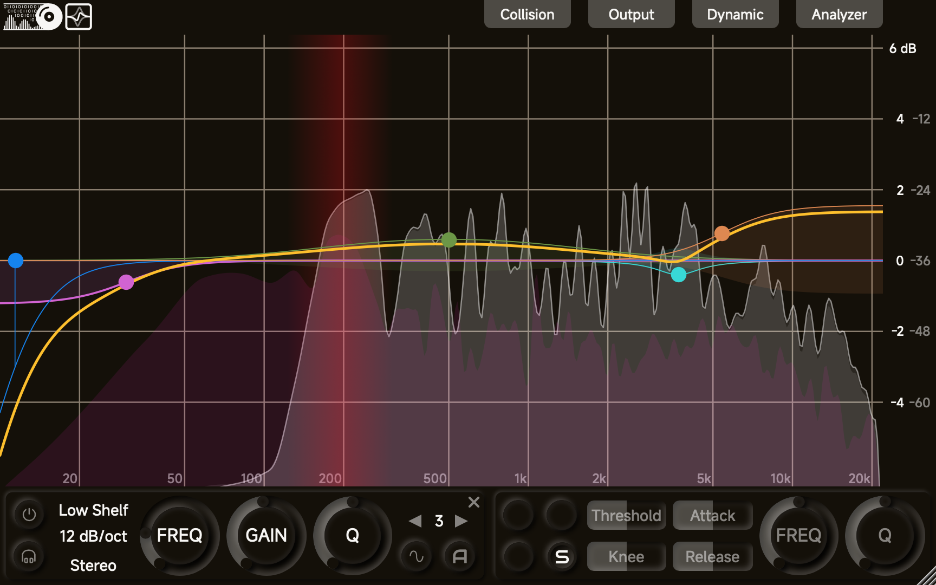936x585 pixels.
Task: Click the next-band right arrow stepper
Action: 461,522
